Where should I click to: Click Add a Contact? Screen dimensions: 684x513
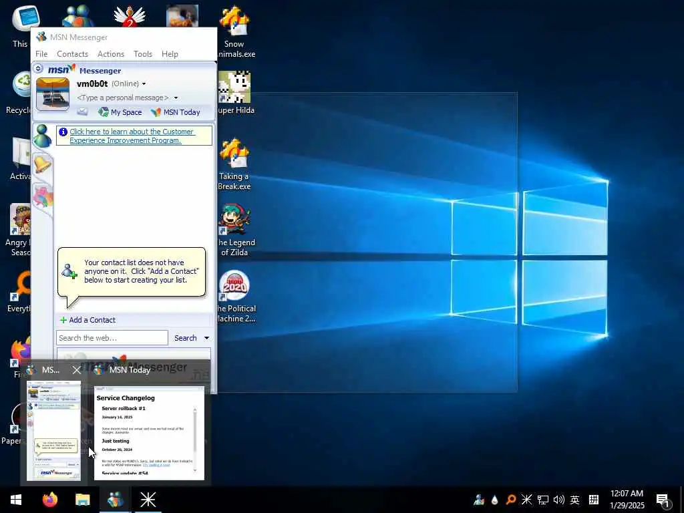[x=88, y=320]
